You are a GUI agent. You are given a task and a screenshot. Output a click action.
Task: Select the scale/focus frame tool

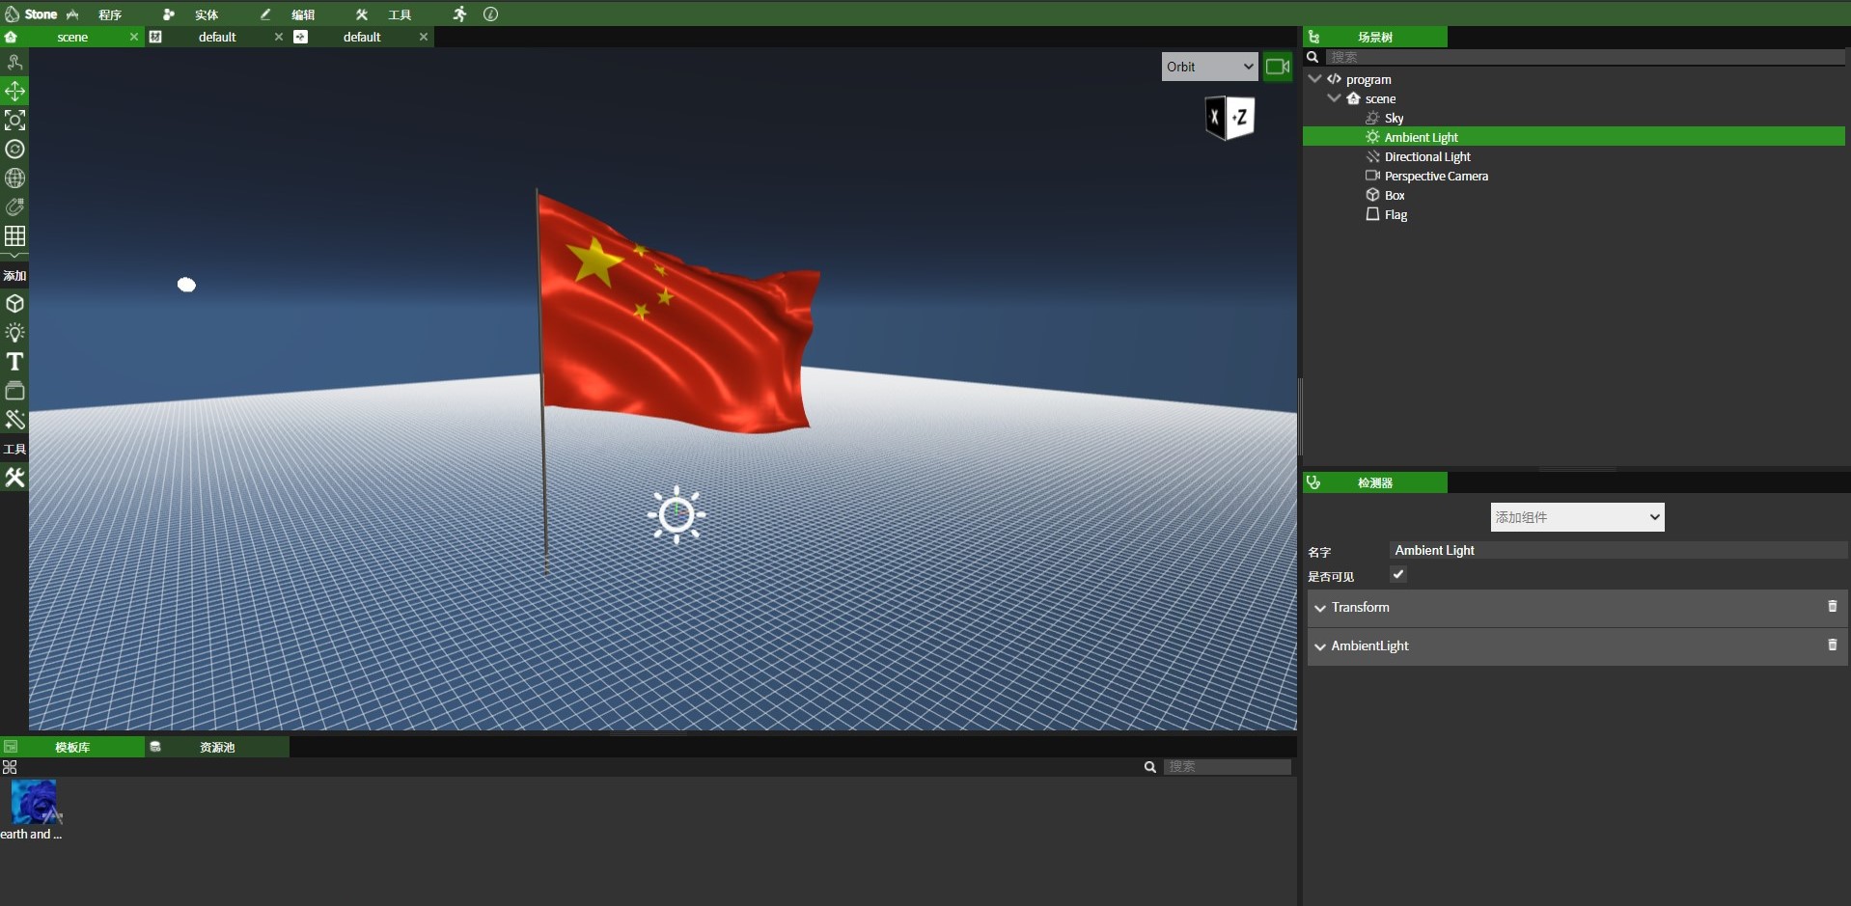pyautogui.click(x=14, y=121)
